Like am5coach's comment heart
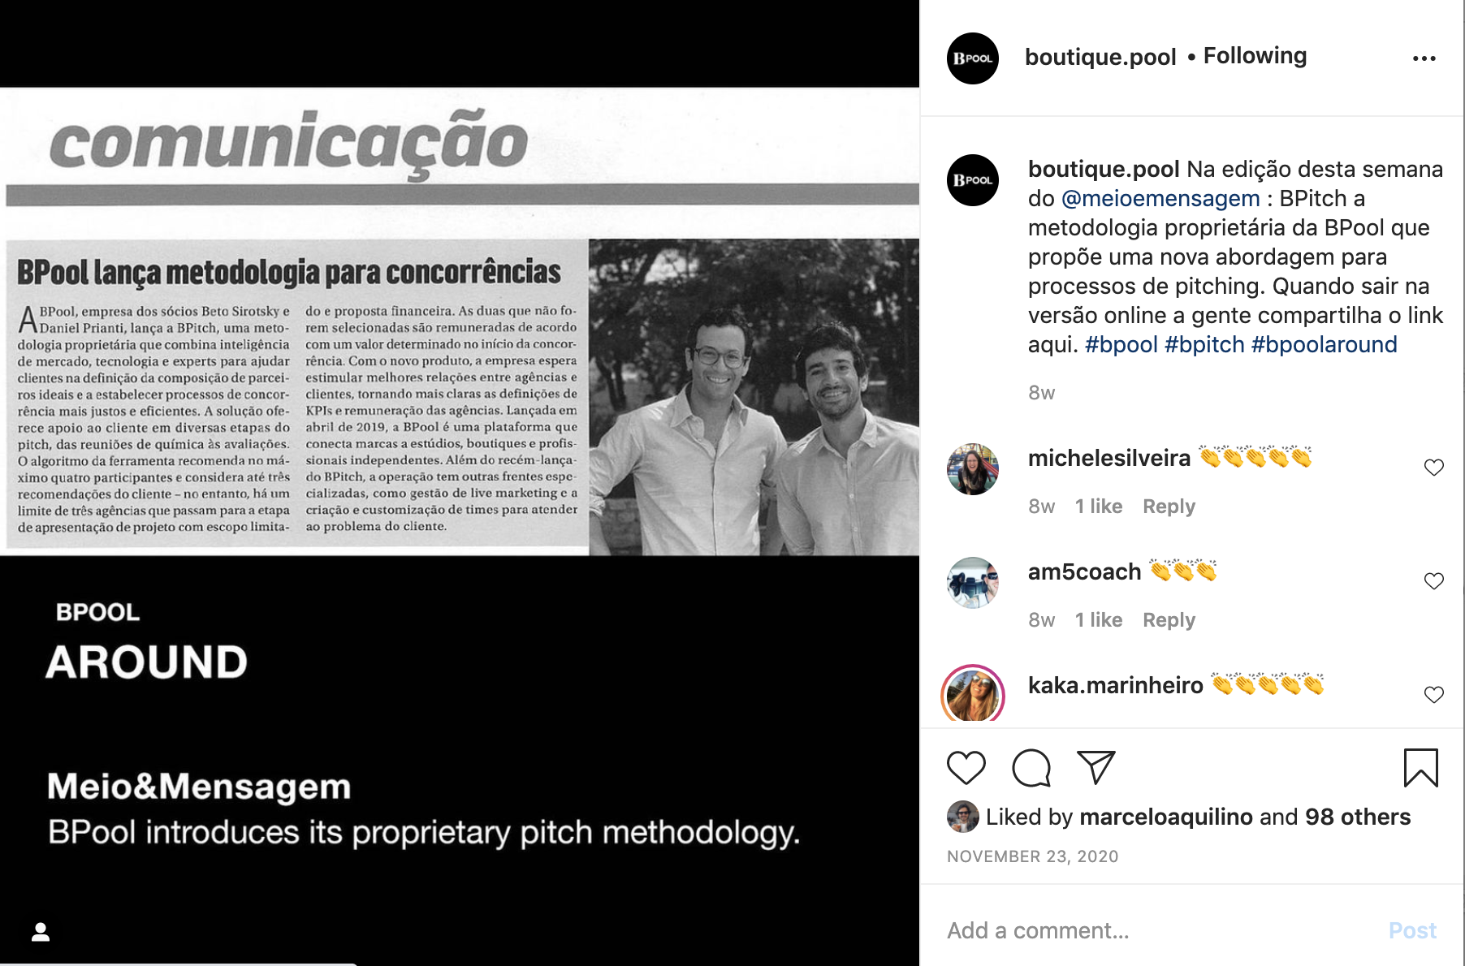The width and height of the screenshot is (1465, 966). coord(1434,581)
